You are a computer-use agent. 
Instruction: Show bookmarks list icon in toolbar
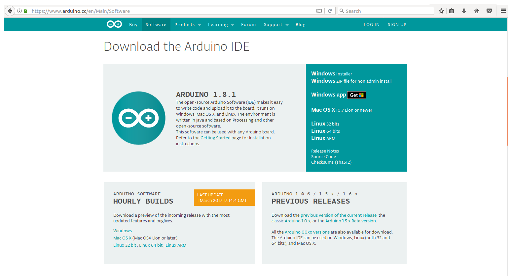452,11
